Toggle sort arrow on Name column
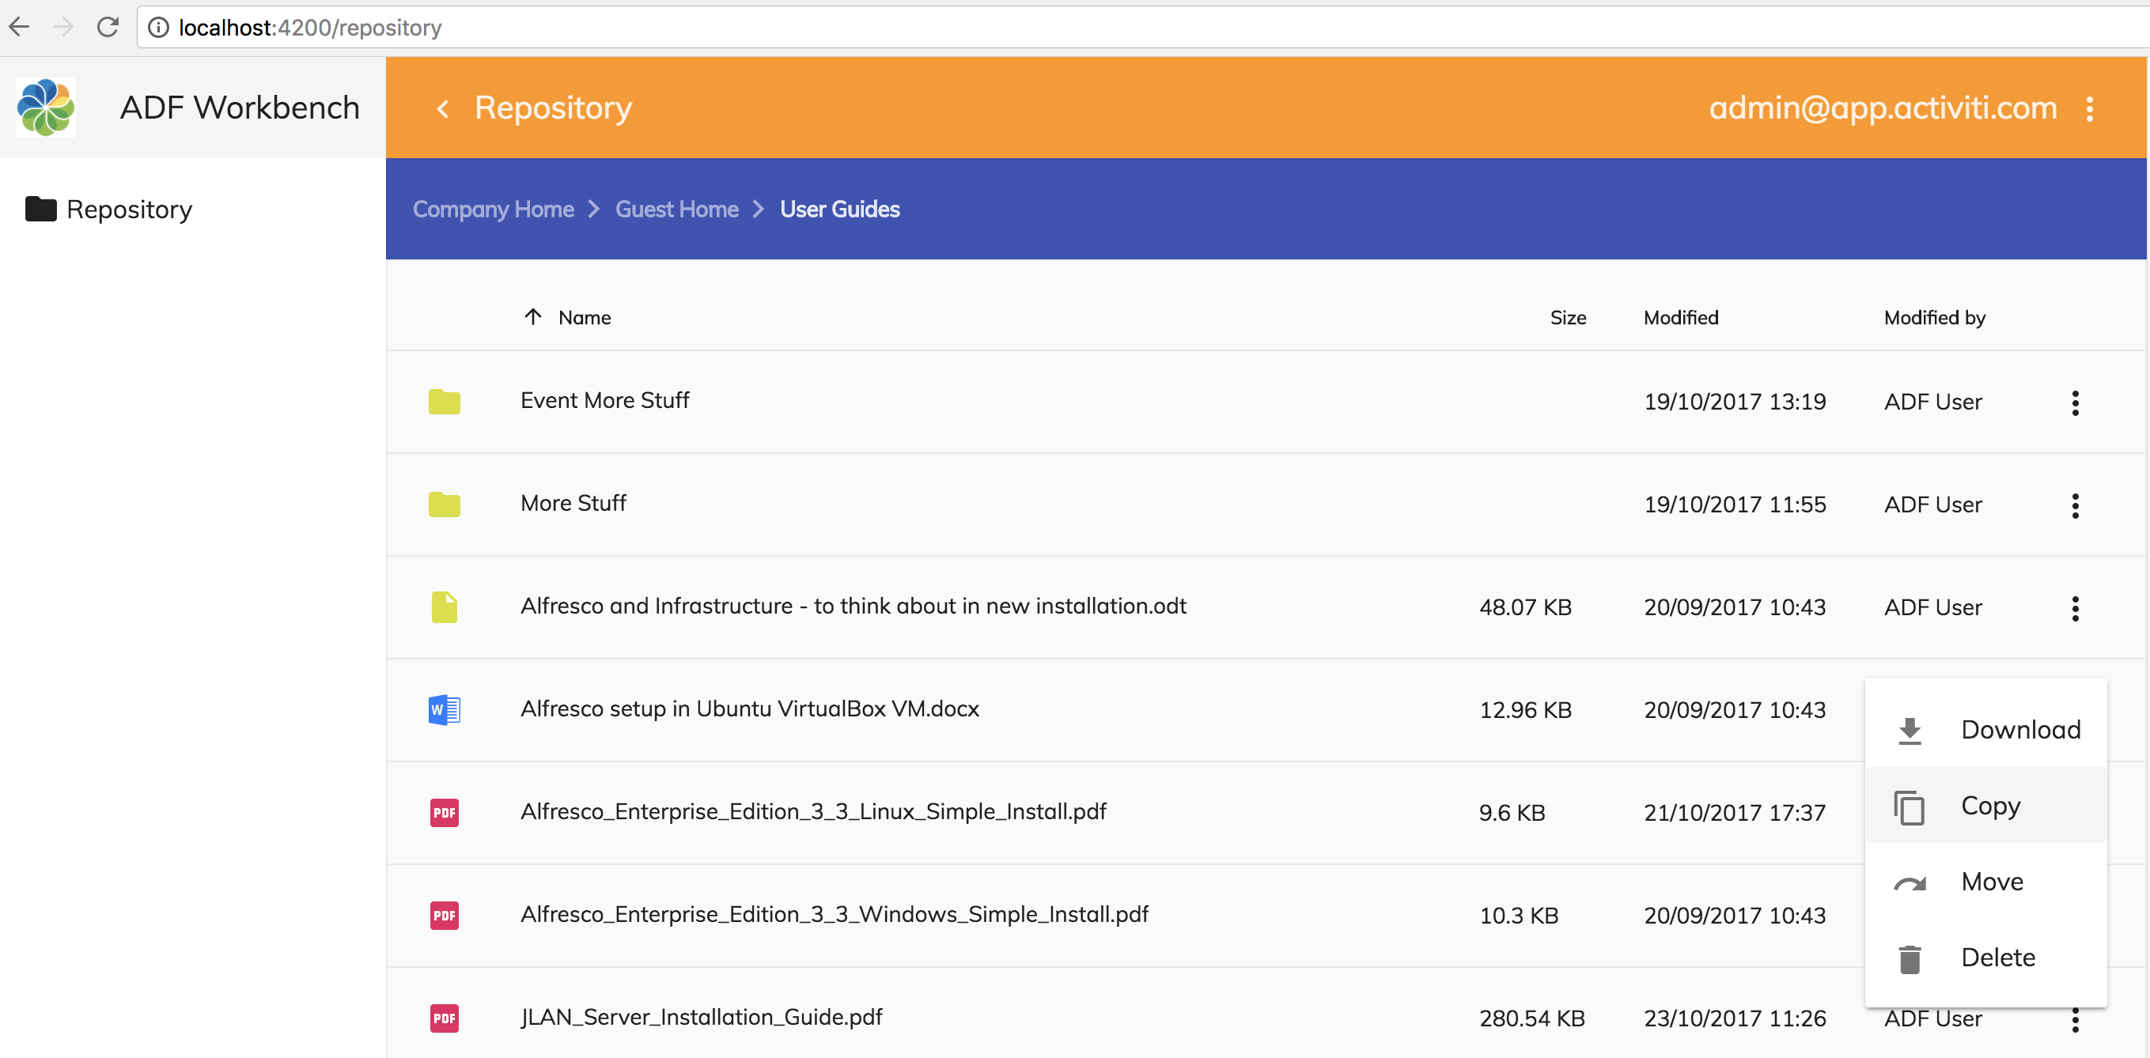2150x1058 pixels. pyautogui.click(x=532, y=317)
